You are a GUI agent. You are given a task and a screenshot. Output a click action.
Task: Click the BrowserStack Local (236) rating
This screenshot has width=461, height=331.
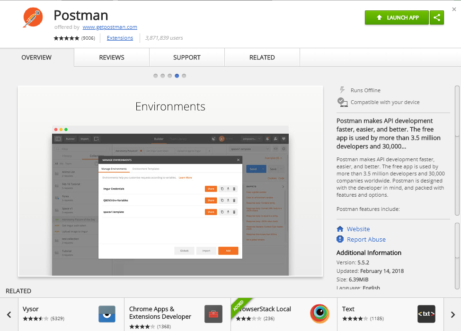[255, 319]
